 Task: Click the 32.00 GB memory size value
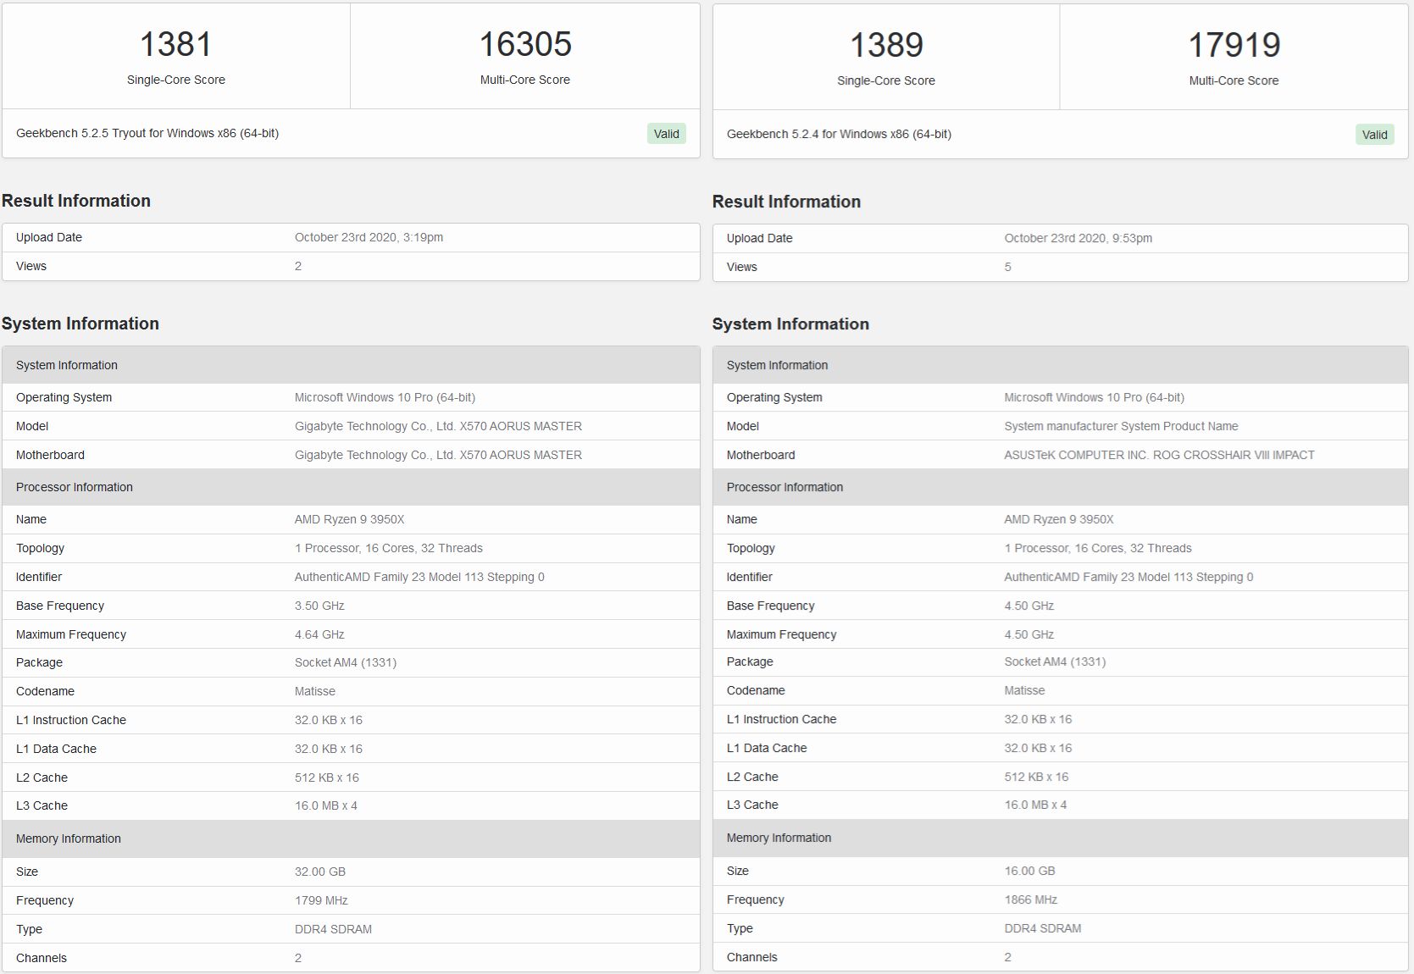(x=320, y=872)
